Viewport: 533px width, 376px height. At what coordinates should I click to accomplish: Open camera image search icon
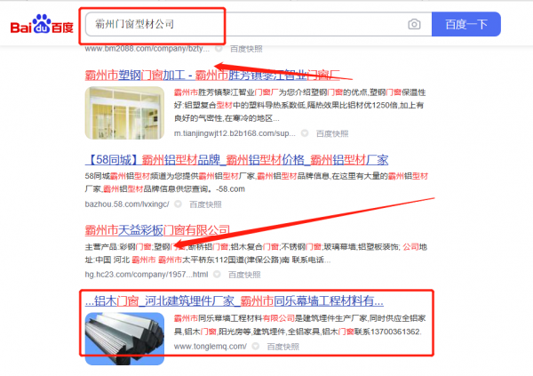point(414,25)
